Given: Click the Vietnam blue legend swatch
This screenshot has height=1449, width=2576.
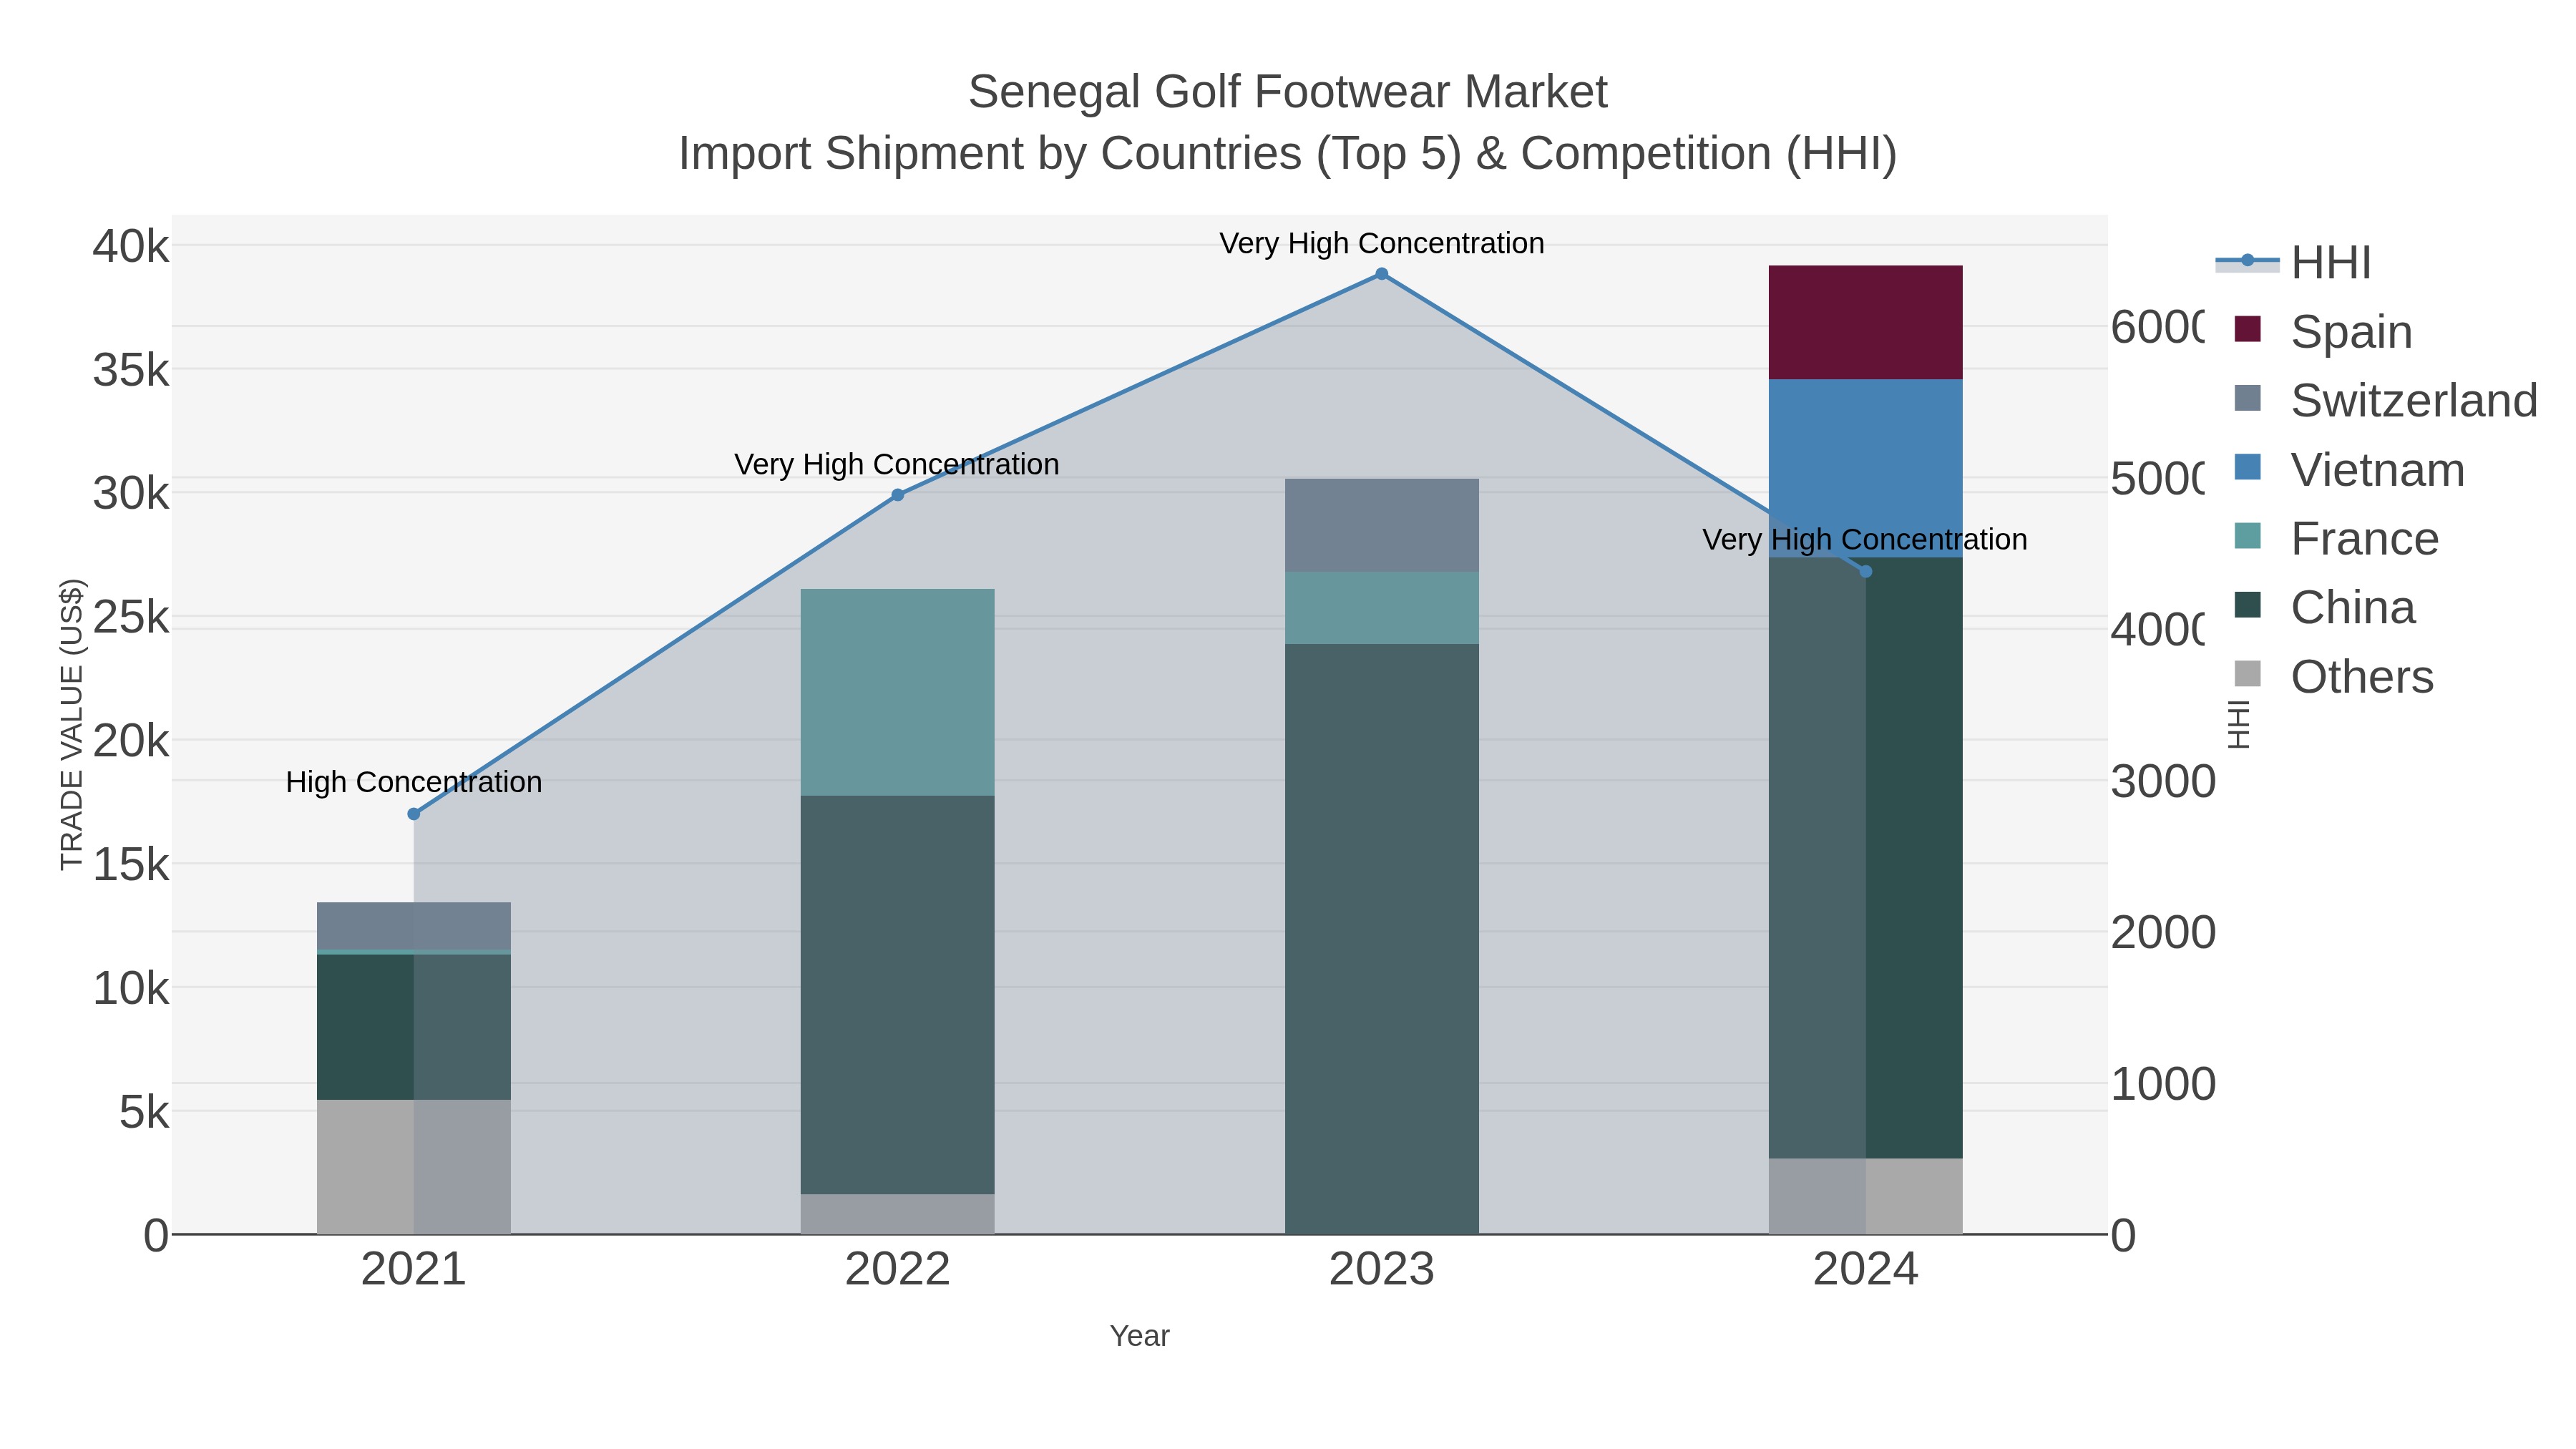Looking at the screenshot, I should pos(2247,467).
